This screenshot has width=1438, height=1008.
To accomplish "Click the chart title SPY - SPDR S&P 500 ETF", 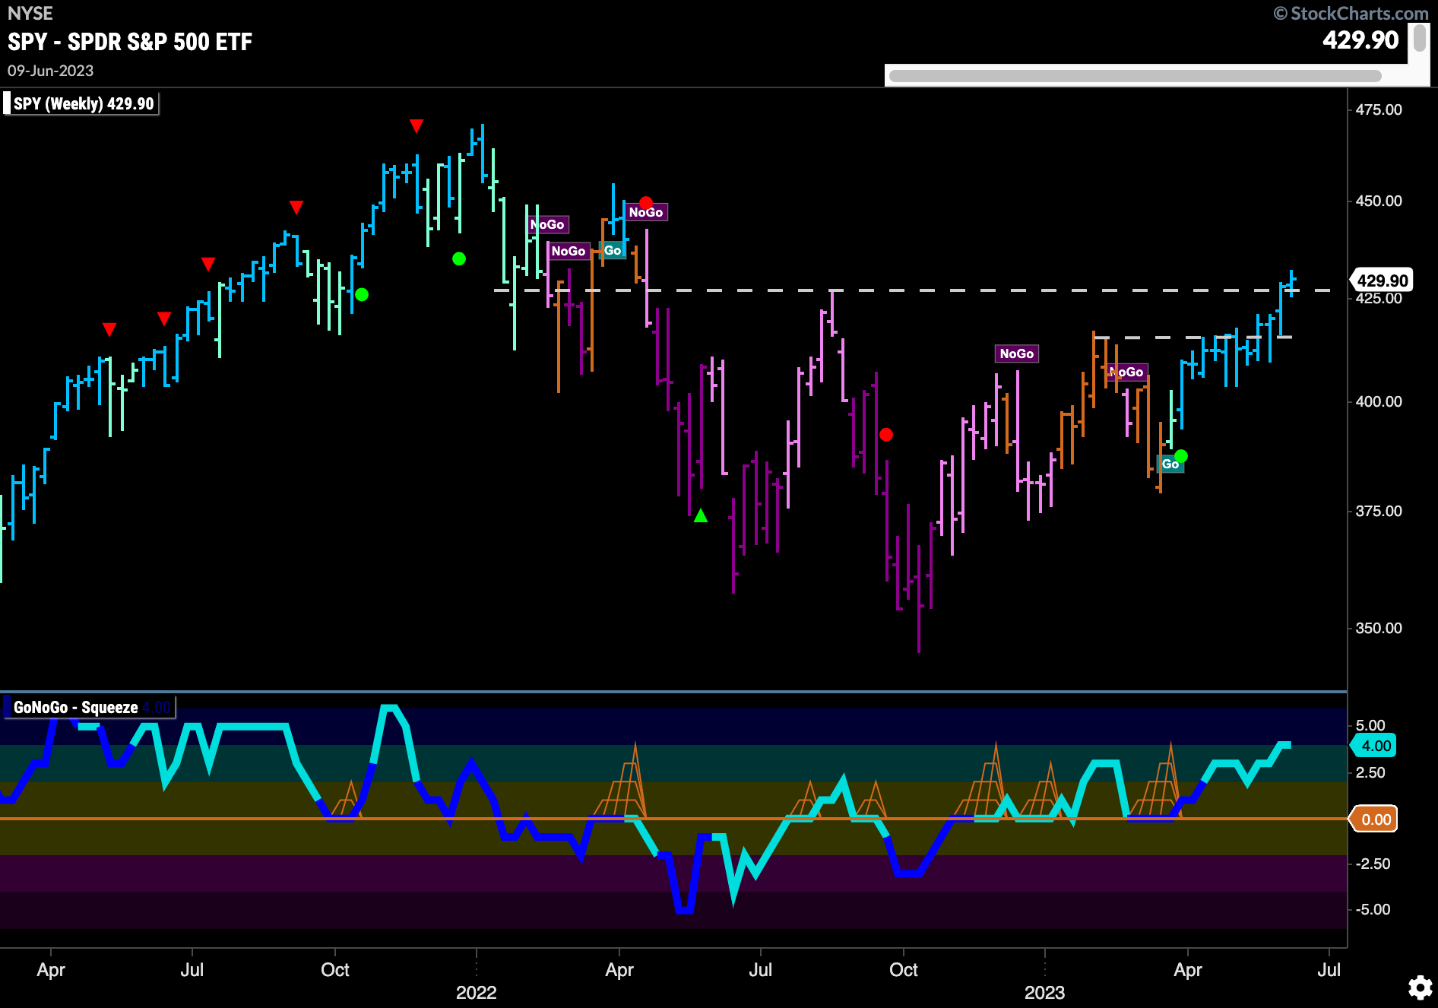I will coord(130,42).
